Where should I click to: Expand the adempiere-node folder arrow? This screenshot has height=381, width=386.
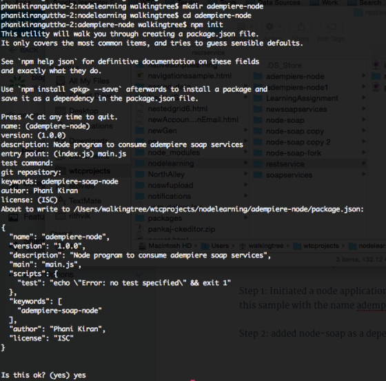tap(364, 76)
